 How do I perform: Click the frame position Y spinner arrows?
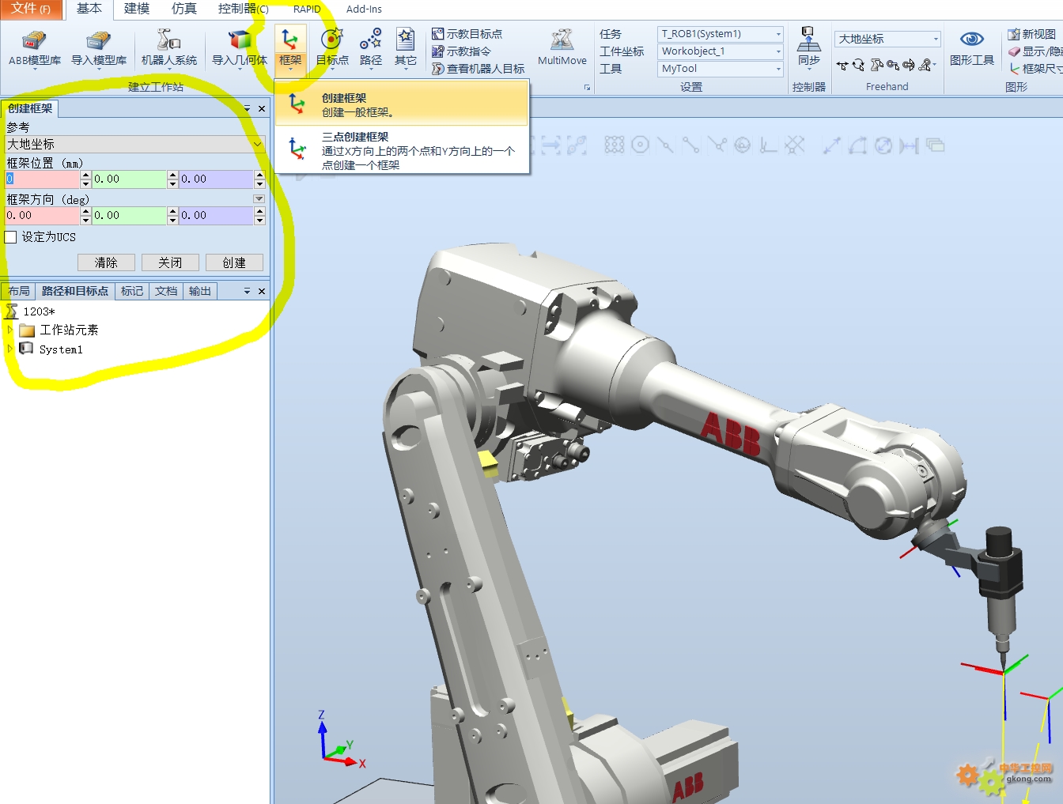172,179
